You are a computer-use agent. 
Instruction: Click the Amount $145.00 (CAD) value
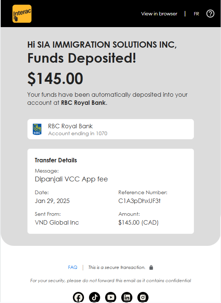(x=139, y=222)
